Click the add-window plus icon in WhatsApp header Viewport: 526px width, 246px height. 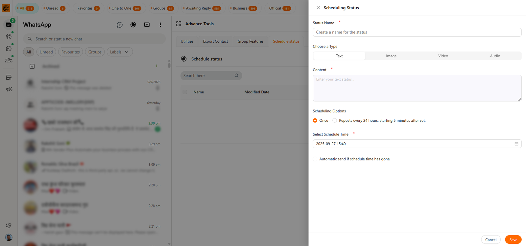click(147, 25)
